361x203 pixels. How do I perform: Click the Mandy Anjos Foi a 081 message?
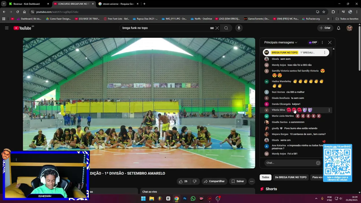pos(296,154)
